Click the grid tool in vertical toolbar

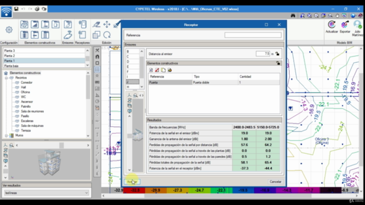[x=98, y=69]
